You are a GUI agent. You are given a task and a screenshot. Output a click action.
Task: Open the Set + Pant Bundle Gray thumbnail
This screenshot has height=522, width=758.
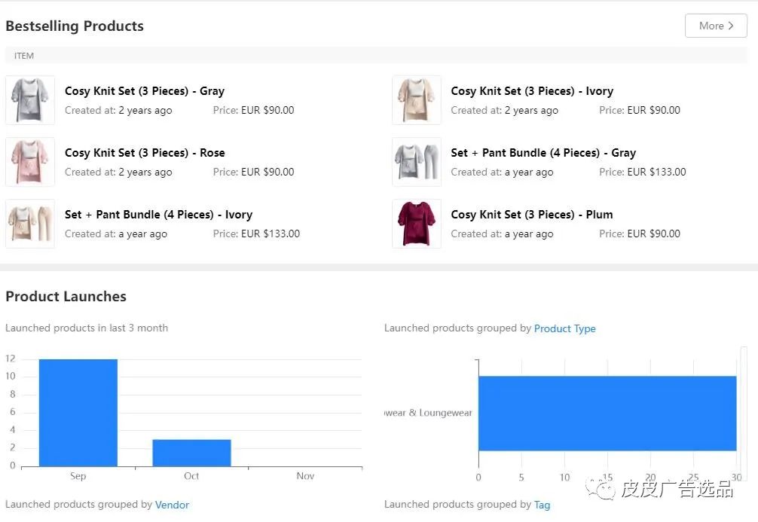[x=417, y=162]
